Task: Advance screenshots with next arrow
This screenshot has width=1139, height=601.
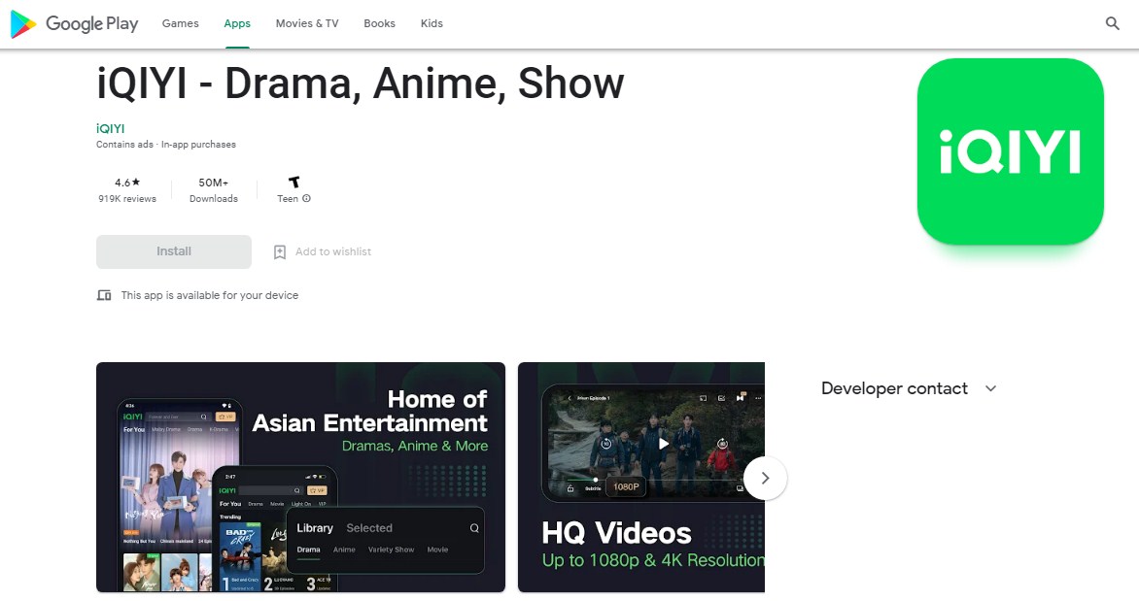Action: (765, 478)
